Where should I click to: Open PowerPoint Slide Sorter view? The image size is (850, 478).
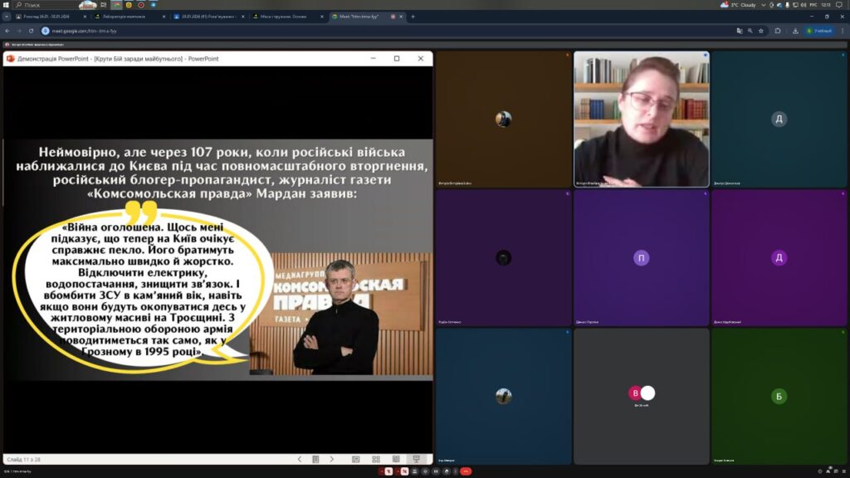tap(375, 459)
